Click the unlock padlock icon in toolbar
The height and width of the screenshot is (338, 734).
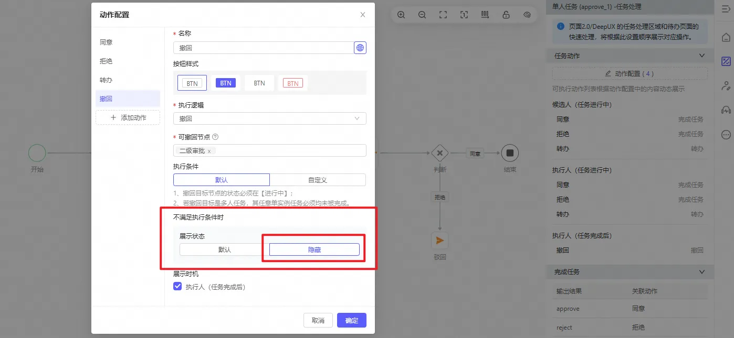506,15
